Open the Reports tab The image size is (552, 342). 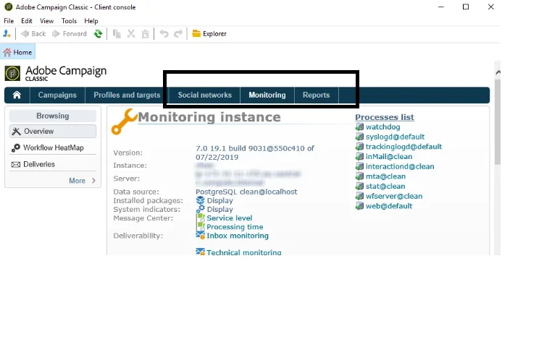[316, 95]
